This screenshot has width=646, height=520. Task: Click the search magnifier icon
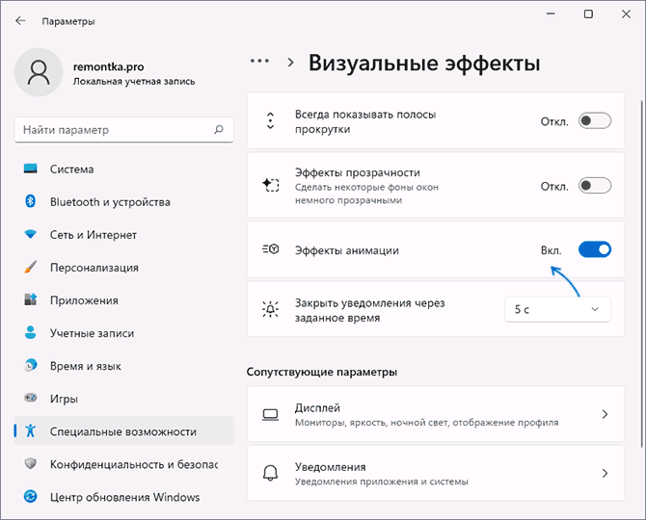click(219, 130)
